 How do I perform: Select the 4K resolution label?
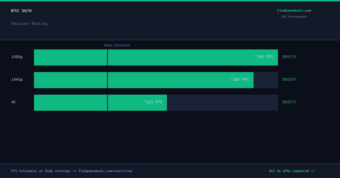(x=14, y=102)
